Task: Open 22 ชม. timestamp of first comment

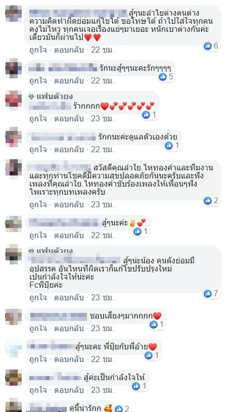Action: tap(103, 50)
